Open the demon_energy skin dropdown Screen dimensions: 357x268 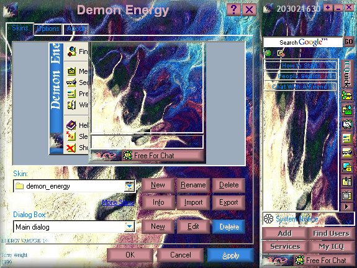tap(129, 186)
